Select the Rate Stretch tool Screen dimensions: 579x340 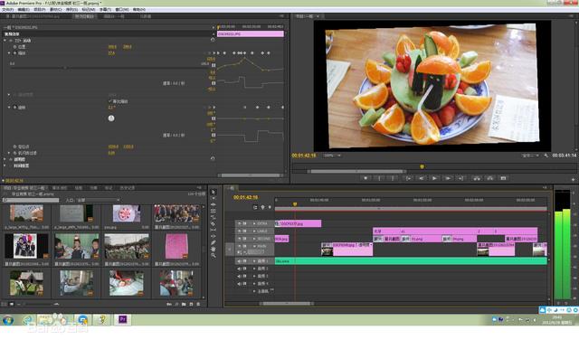point(214,217)
